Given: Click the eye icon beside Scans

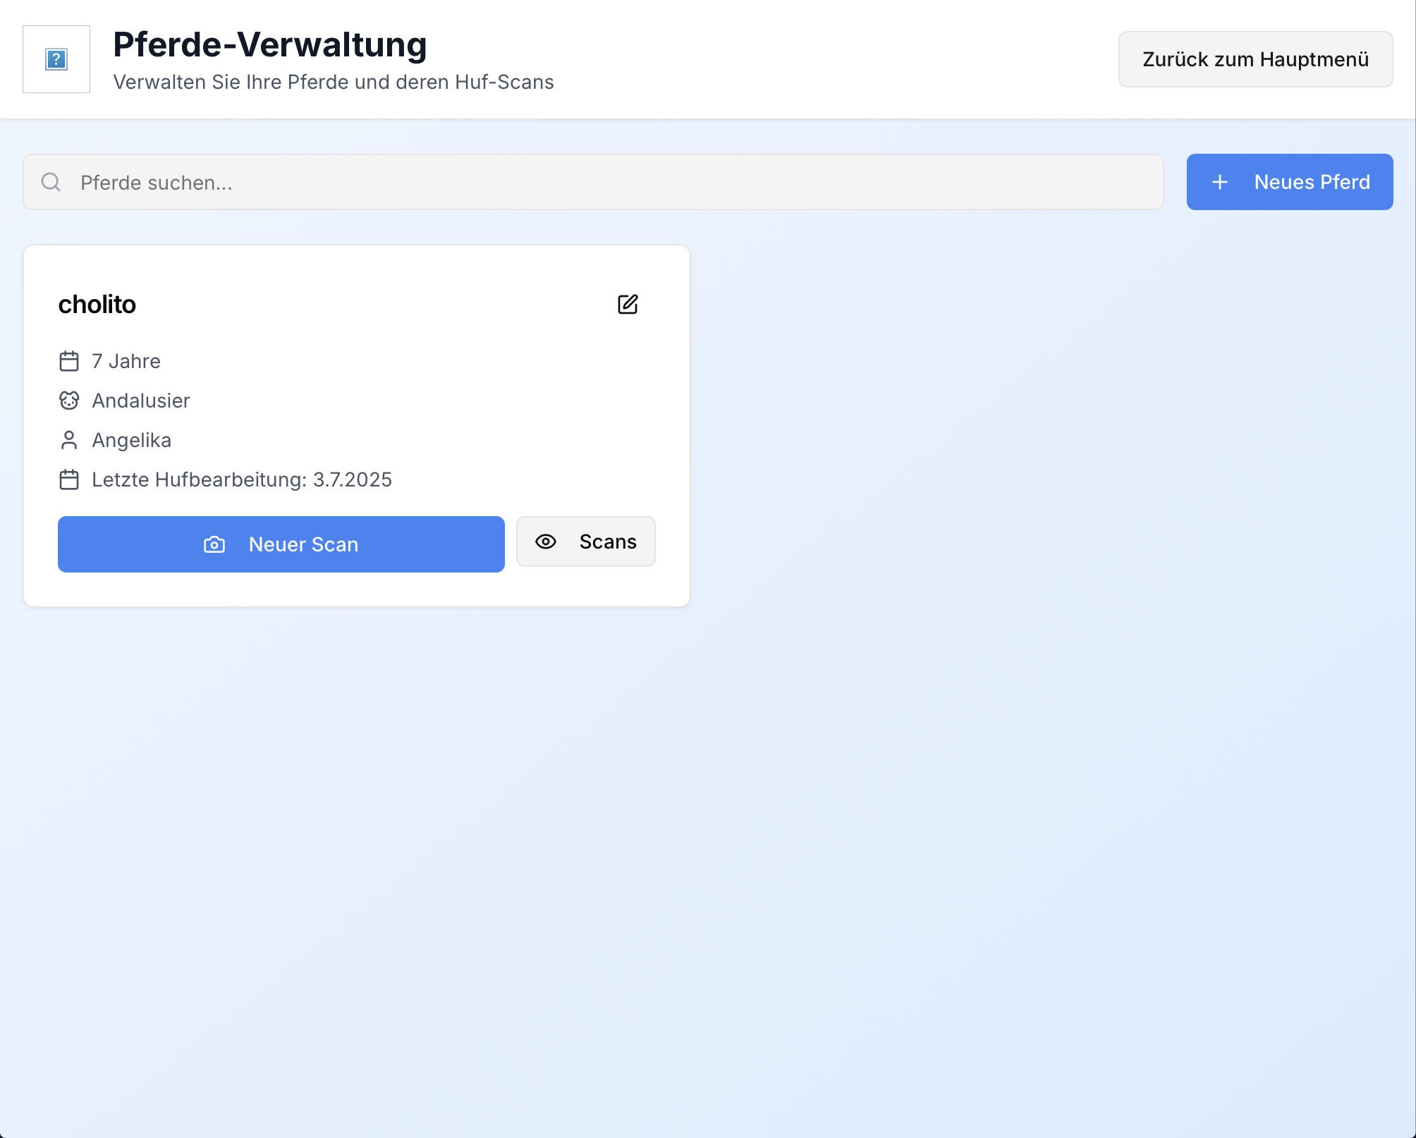Looking at the screenshot, I should pyautogui.click(x=546, y=542).
